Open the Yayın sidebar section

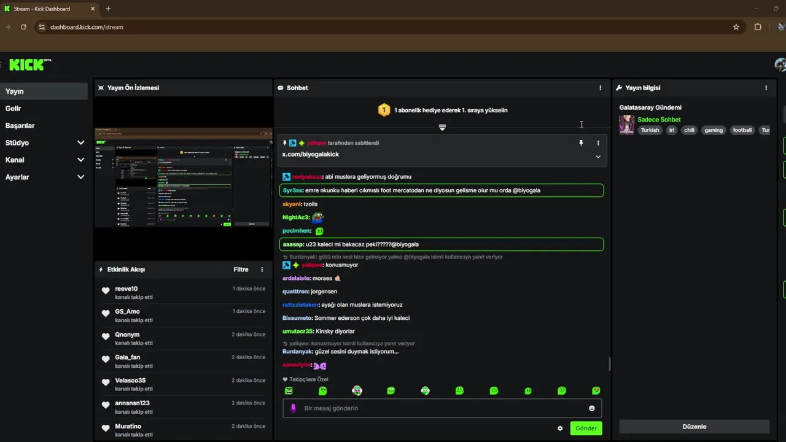point(44,91)
